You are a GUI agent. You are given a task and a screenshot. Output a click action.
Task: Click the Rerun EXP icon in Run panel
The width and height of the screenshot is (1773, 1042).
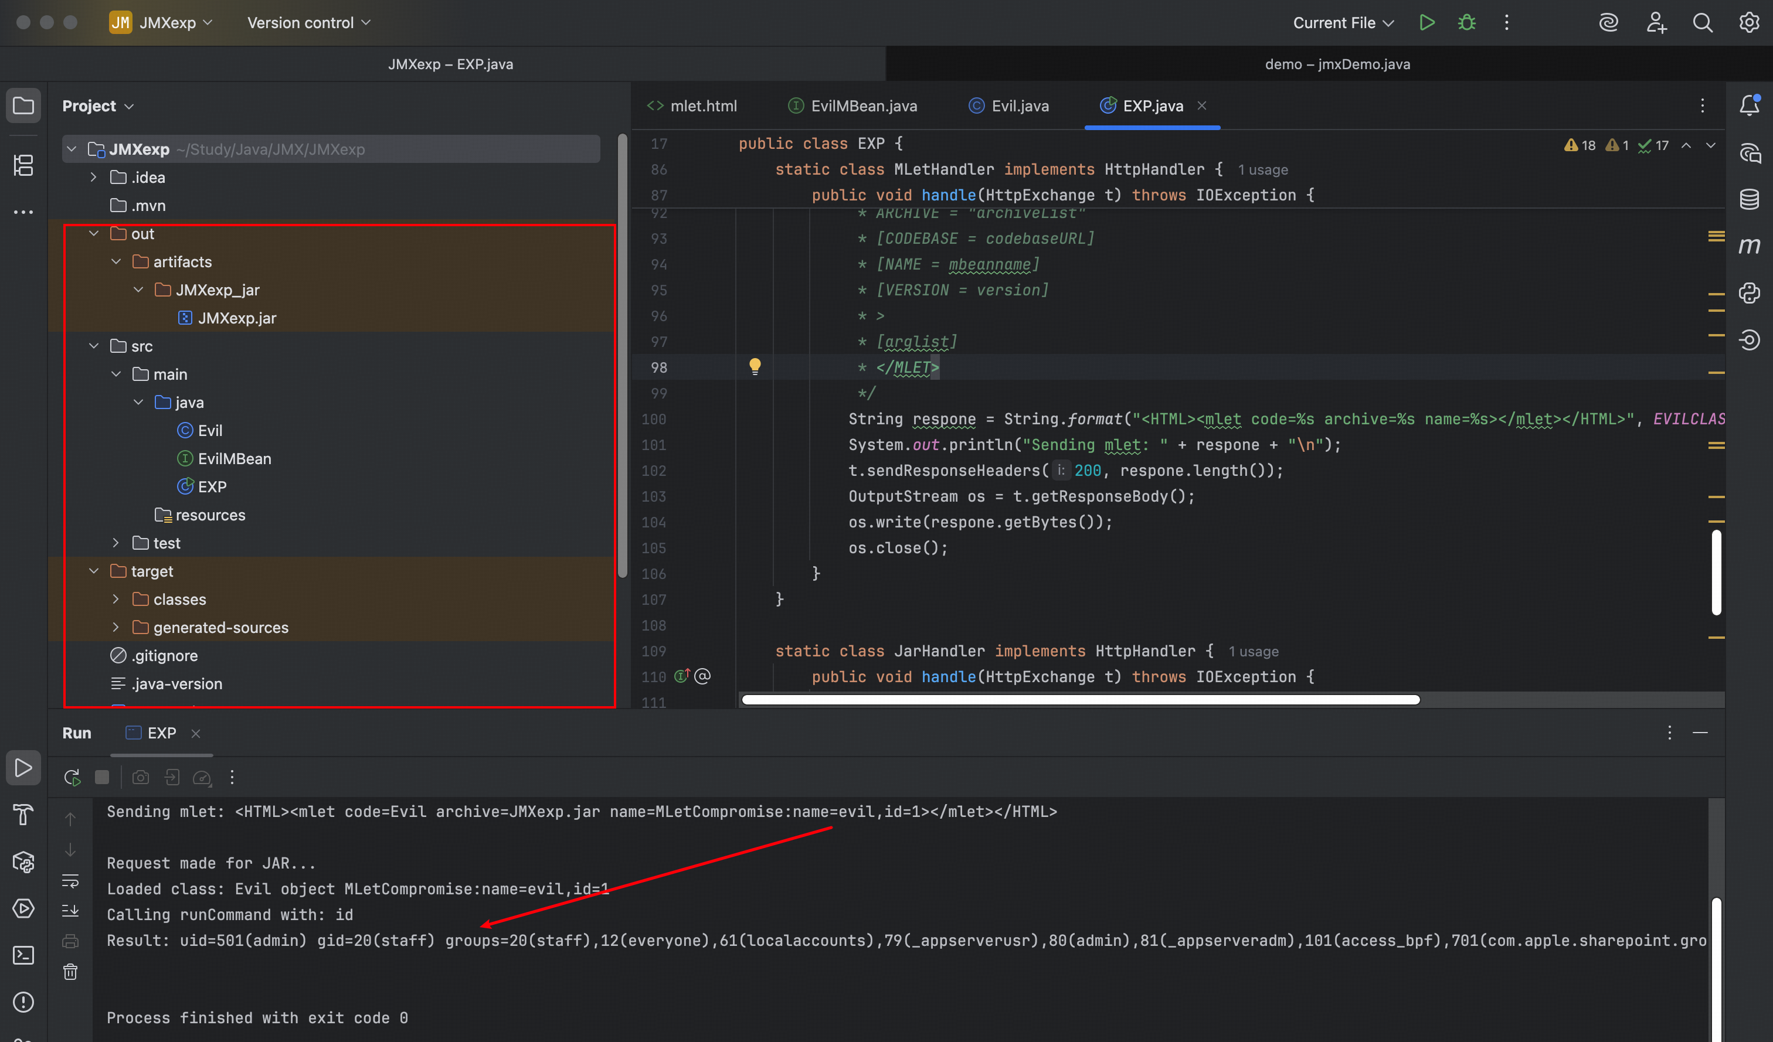tap(72, 777)
